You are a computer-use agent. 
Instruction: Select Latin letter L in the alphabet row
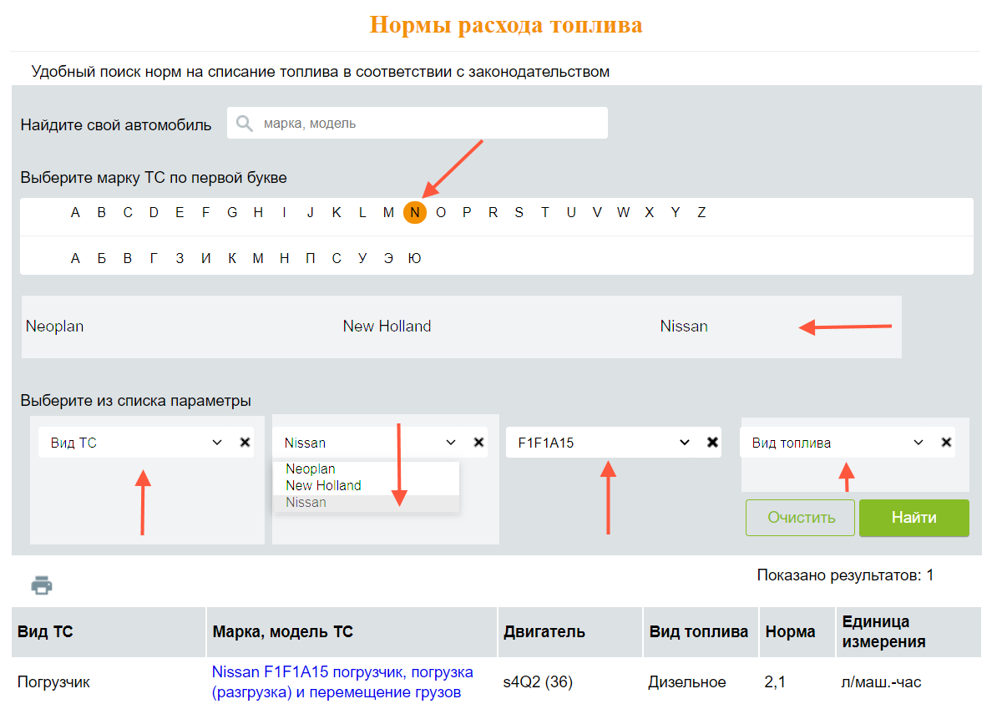tap(362, 213)
